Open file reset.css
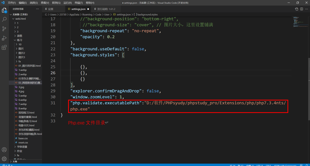The width and height of the screenshot is (310, 166). click(25, 143)
